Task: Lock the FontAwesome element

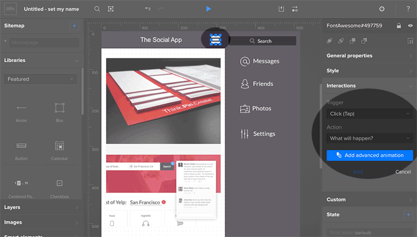Action: point(399,26)
